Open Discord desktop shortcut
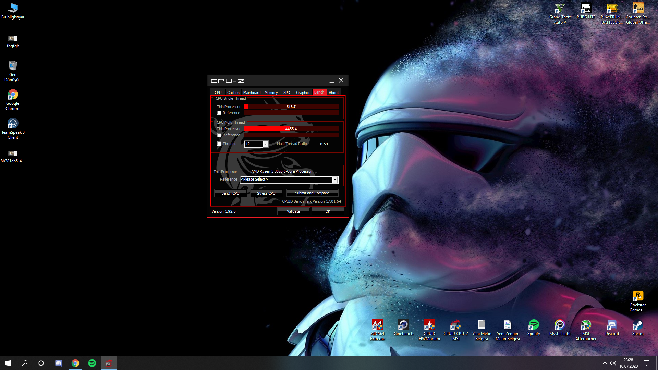This screenshot has width=658, height=370. point(612,328)
